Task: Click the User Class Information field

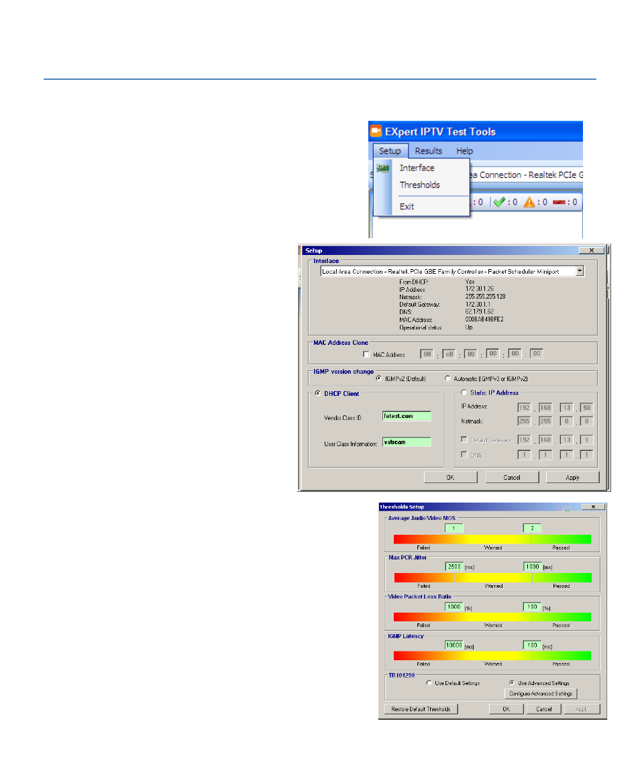Action: coord(407,442)
